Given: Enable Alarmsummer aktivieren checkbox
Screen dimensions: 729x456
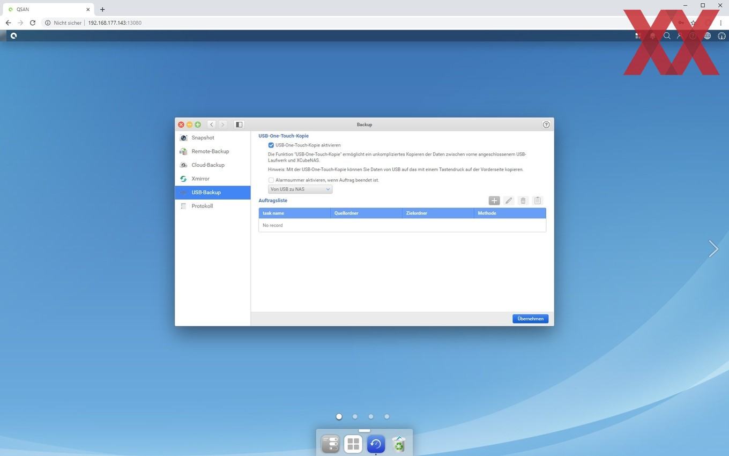Looking at the screenshot, I should pos(271,180).
